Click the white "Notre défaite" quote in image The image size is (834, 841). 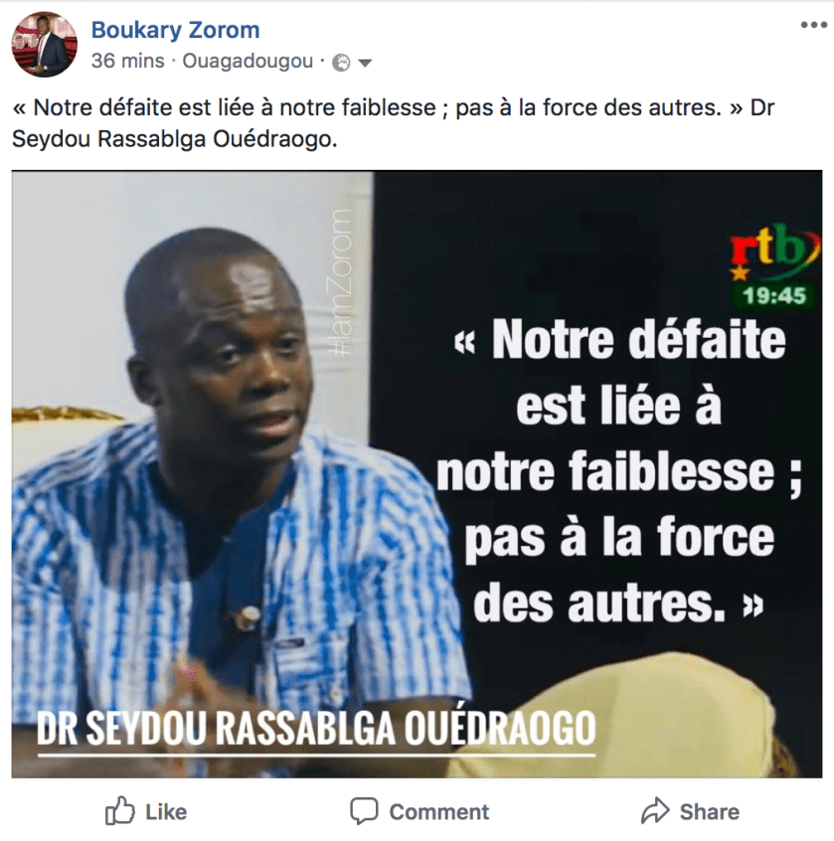point(619,470)
